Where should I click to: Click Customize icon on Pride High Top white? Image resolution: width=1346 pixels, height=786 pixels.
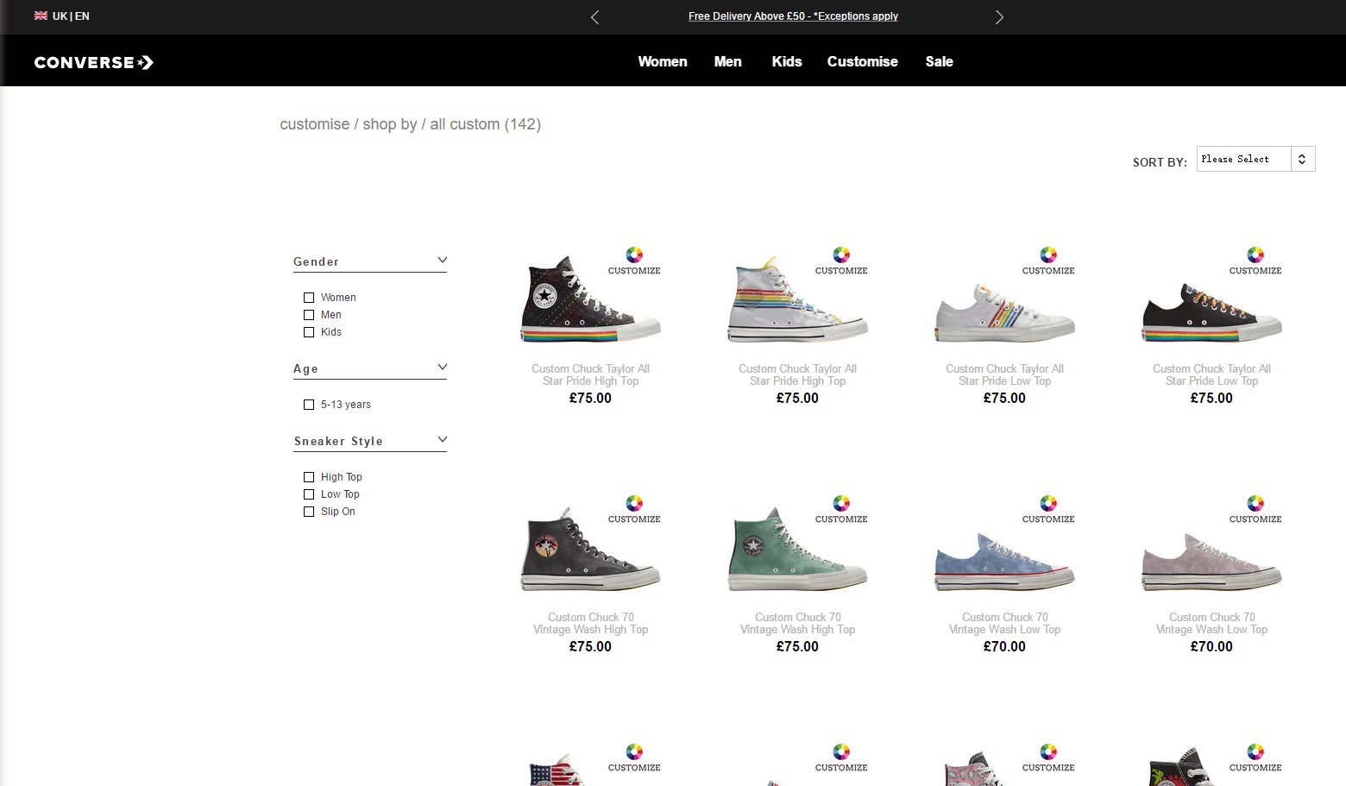point(841,261)
